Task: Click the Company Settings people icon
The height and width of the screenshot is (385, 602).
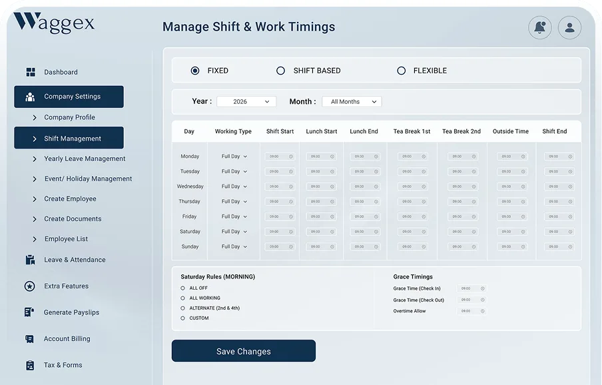Action: coord(30,97)
